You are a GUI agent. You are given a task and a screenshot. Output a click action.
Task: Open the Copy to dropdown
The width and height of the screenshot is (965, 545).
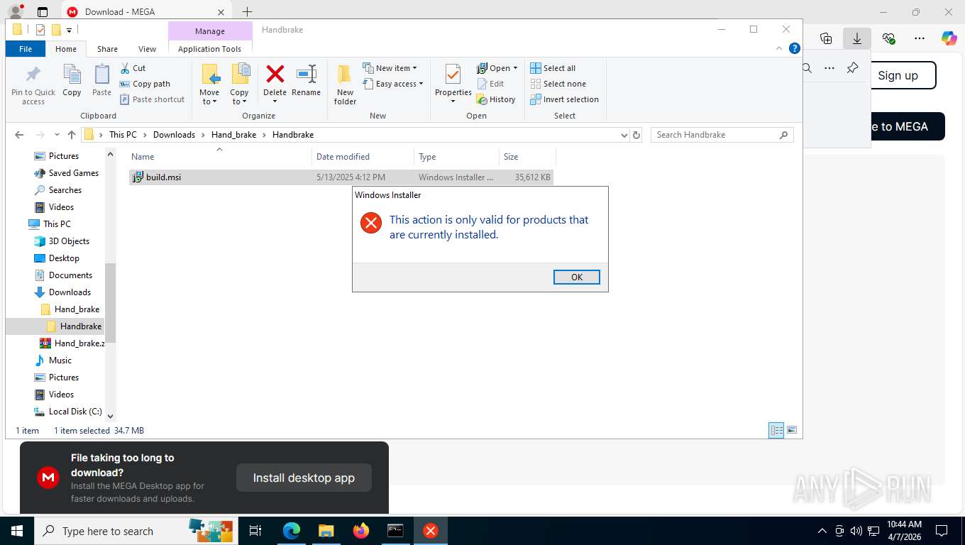tap(239, 85)
